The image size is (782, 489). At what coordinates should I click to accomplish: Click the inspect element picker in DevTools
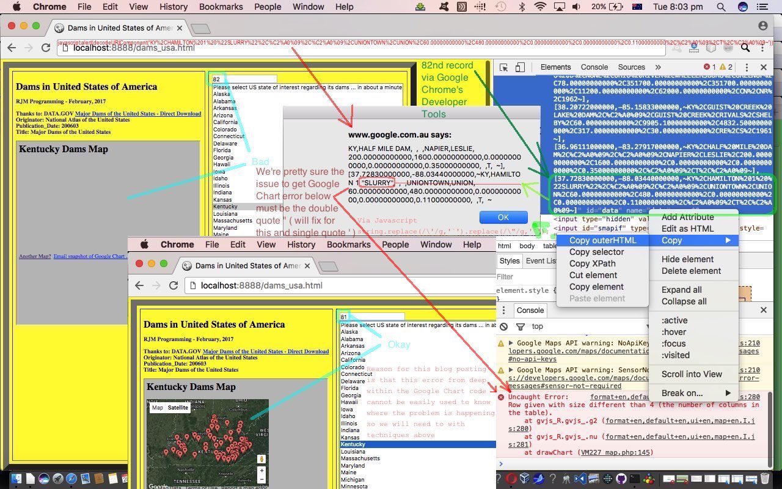click(x=503, y=67)
